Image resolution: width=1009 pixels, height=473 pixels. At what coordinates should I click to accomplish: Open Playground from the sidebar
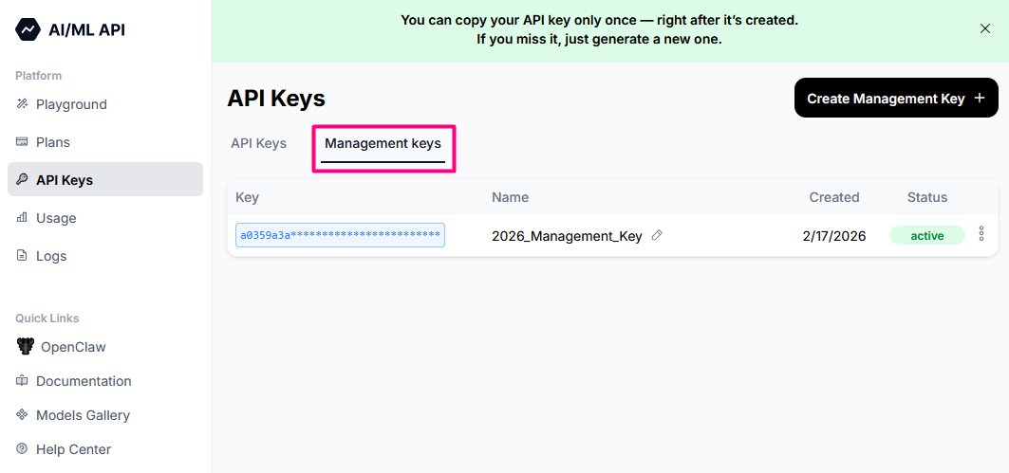(70, 104)
